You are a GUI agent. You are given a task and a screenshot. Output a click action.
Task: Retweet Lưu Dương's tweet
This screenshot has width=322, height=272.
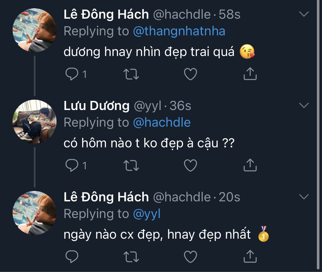tap(131, 165)
